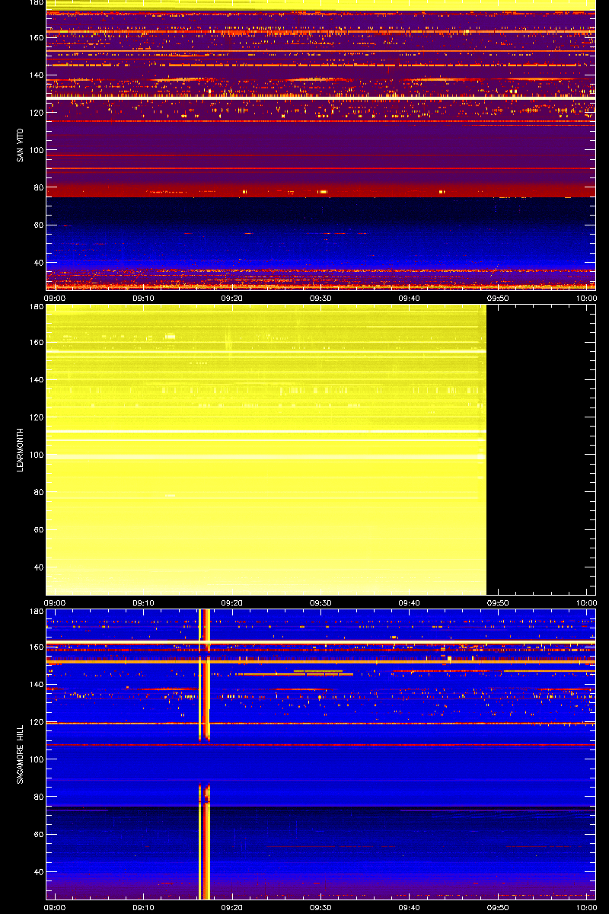Select 09:40 time label under San Vito panel
The image size is (609, 914).
tap(410, 299)
